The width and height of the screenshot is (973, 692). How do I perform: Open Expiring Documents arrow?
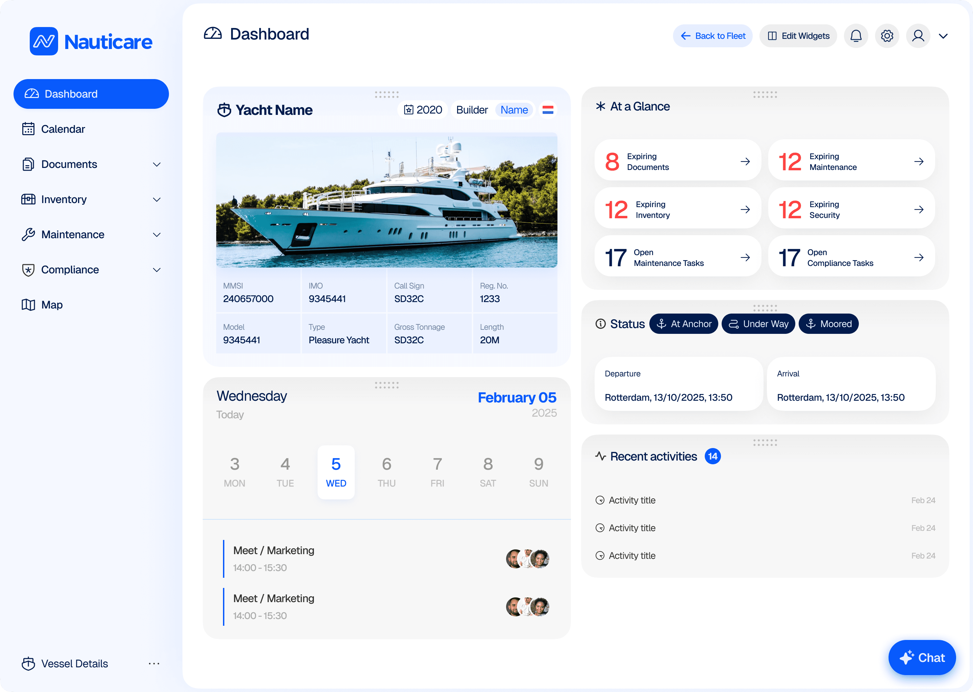[745, 162]
